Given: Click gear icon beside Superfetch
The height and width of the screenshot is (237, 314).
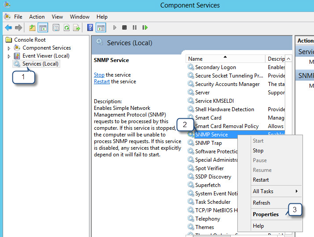Looking at the screenshot, I should [x=190, y=185].
